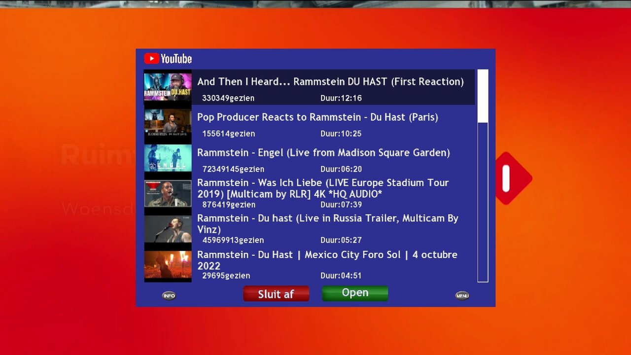The image size is (631, 355).
Task: Click the INFO button icon
Action: click(169, 295)
